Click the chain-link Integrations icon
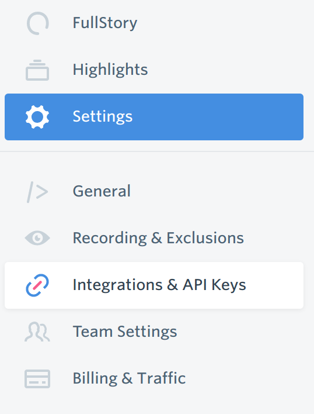 [x=37, y=285]
